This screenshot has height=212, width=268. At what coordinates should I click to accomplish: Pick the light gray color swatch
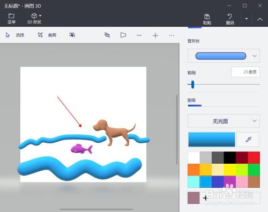click(x=206, y=157)
